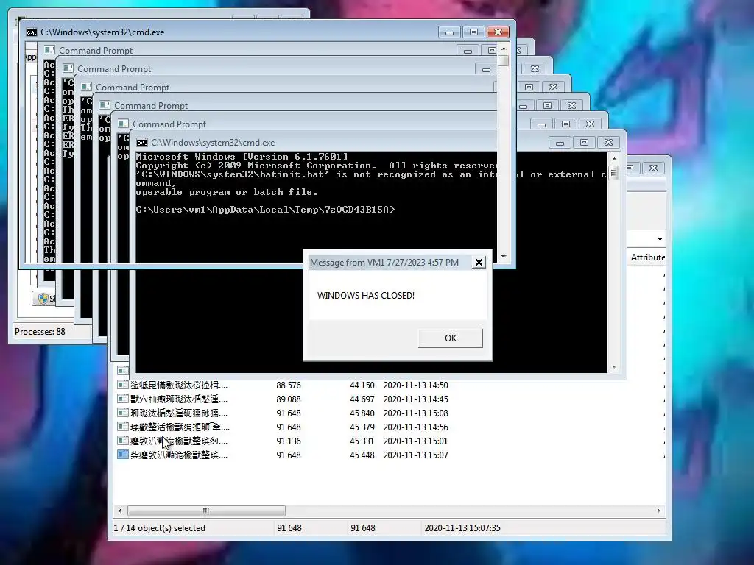754x565 pixels.
Task: Click the rear cmd.exe window's title icon
Action: coord(31,32)
